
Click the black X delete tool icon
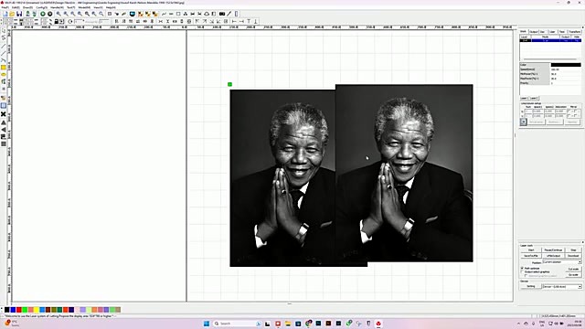click(x=4, y=113)
